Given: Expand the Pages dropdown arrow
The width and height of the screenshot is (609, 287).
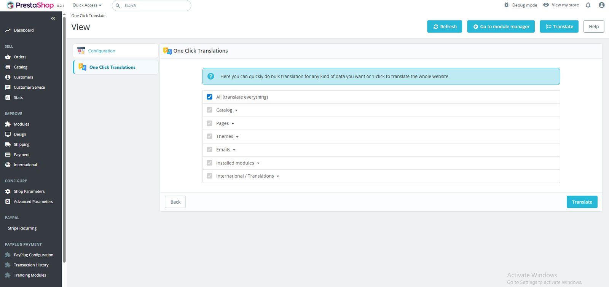Looking at the screenshot, I should 233,124.
